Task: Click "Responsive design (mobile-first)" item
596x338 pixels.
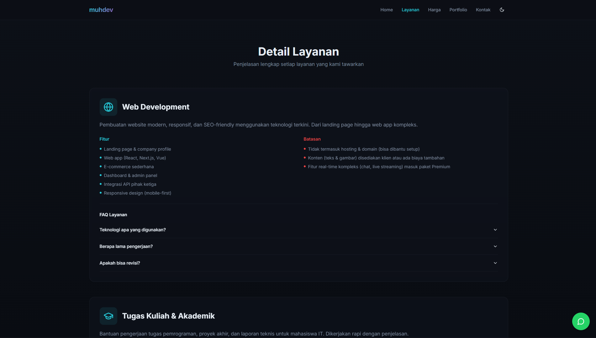Action: click(x=137, y=193)
